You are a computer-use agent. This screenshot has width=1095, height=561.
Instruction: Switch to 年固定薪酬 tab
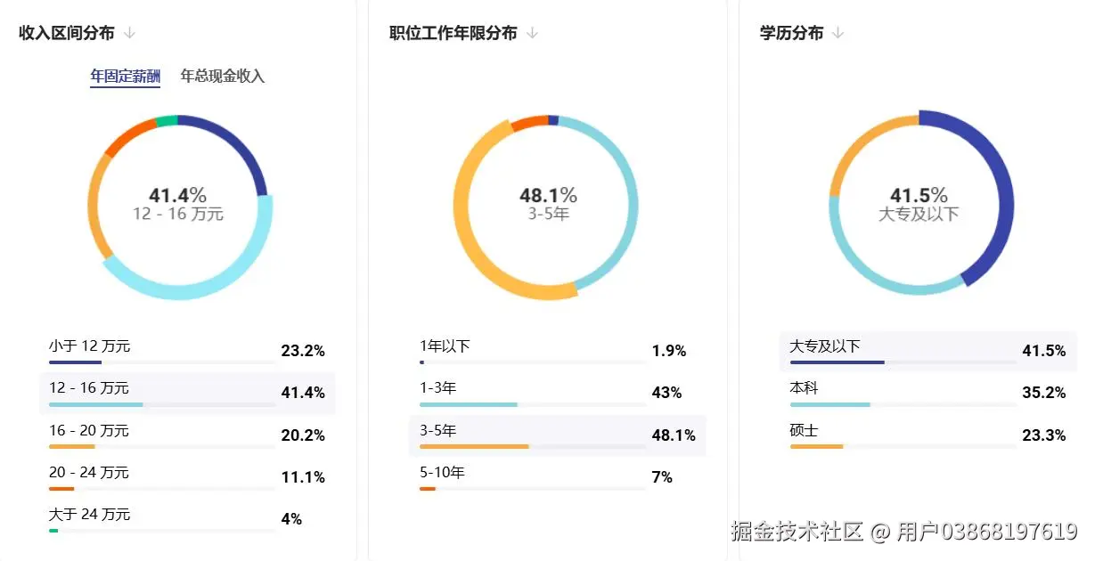click(125, 77)
